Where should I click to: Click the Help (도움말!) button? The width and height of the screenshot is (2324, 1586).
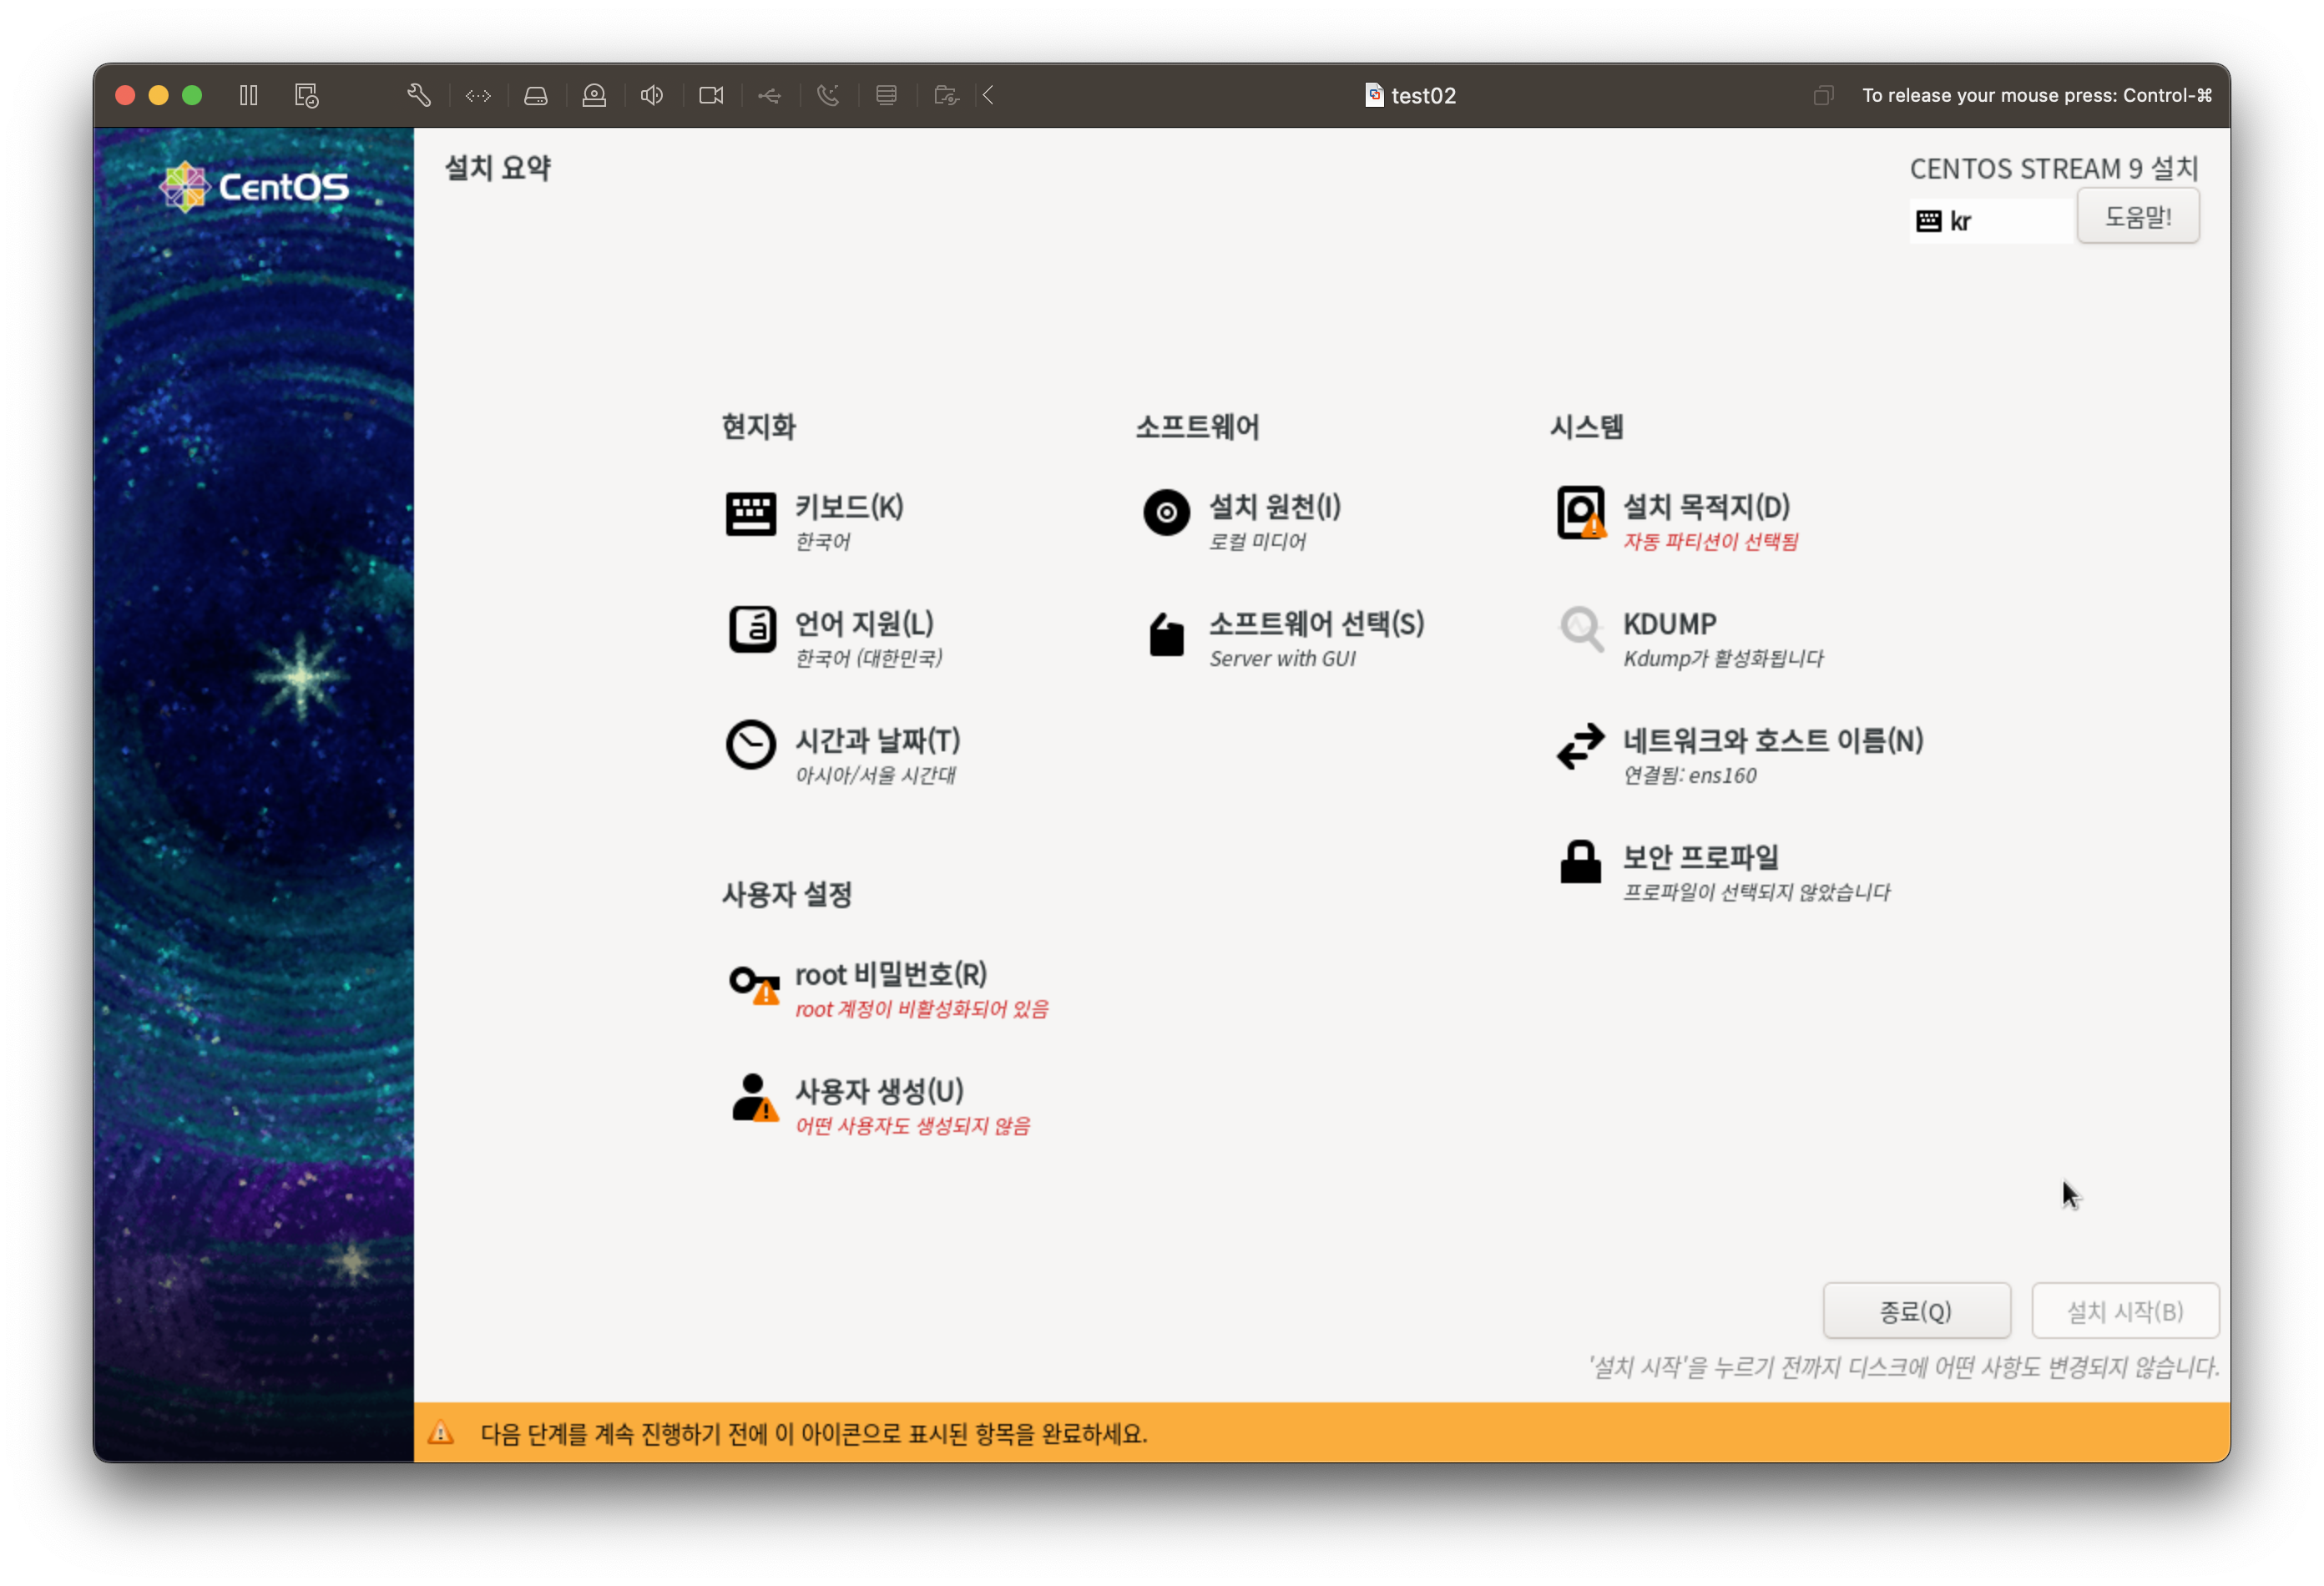pos(2137,217)
